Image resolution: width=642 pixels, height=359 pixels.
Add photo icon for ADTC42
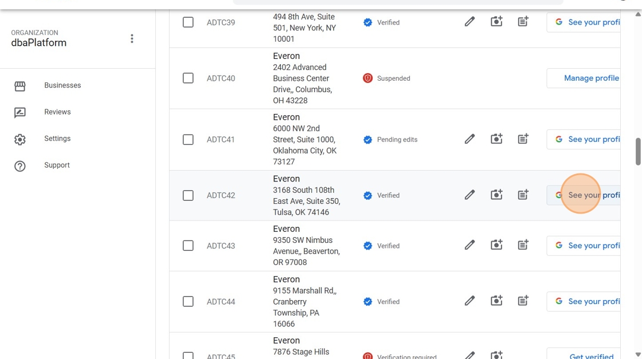[496, 195]
